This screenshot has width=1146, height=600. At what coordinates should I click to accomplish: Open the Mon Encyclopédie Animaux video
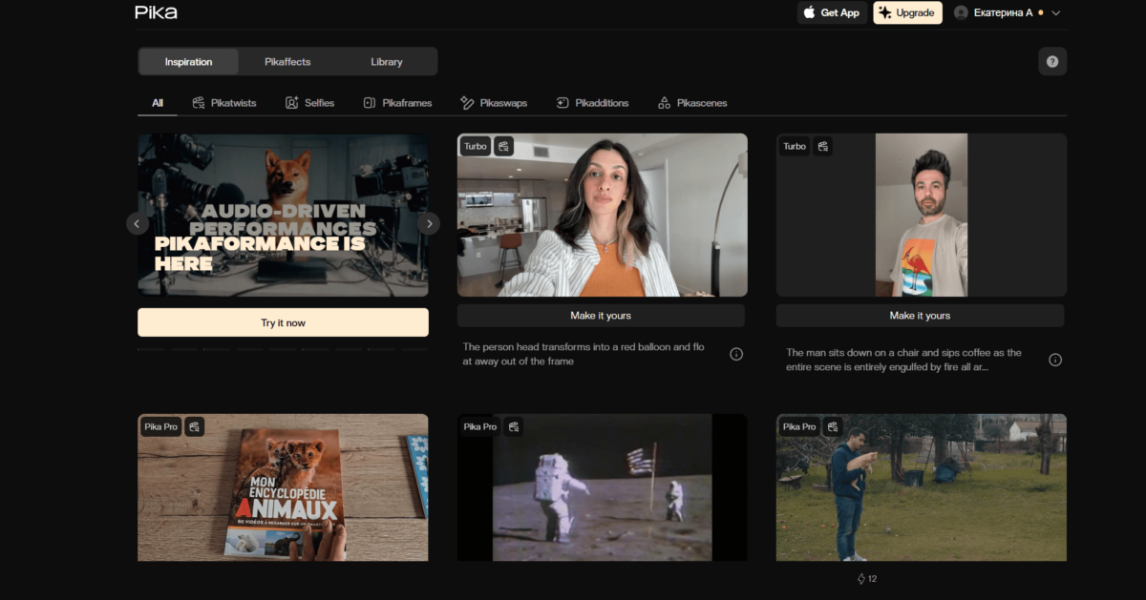click(x=283, y=487)
